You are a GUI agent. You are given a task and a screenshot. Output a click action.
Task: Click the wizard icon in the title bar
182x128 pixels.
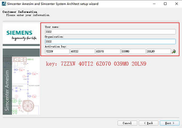point(4,4)
